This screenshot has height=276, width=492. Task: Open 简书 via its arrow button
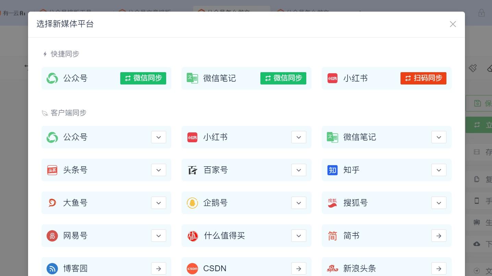(x=439, y=236)
